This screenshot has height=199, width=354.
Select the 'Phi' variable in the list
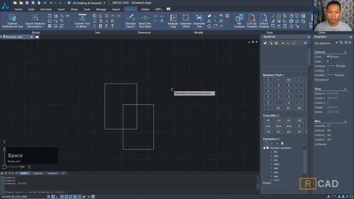point(275,152)
